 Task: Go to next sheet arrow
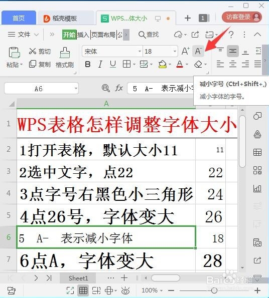coord(36,278)
